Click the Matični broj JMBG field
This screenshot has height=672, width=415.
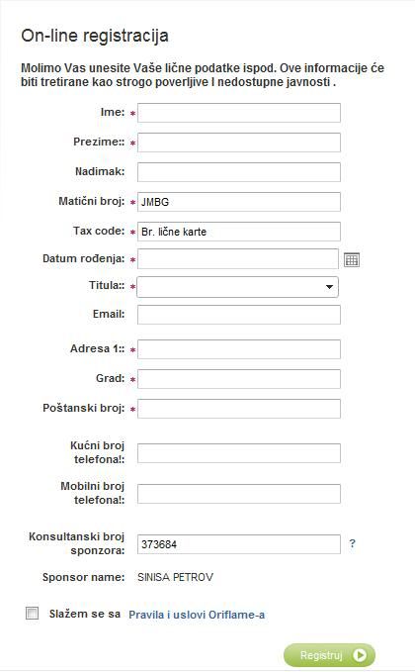point(239,202)
